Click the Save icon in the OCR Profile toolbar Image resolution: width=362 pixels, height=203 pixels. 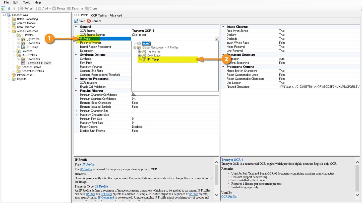click(x=76, y=21)
